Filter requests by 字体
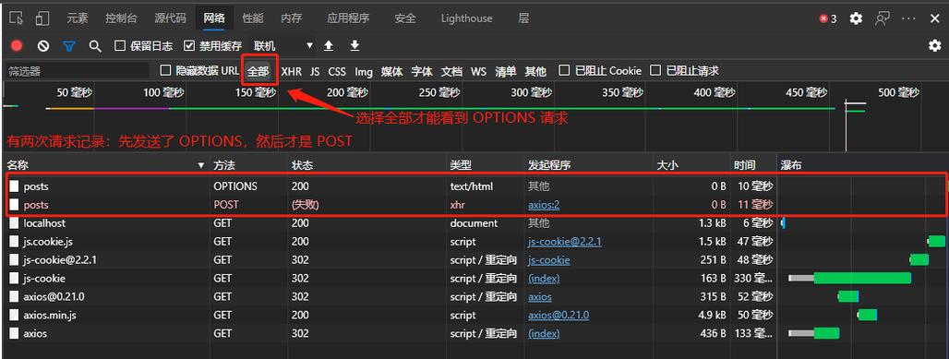The height and width of the screenshot is (359, 949). pos(422,71)
